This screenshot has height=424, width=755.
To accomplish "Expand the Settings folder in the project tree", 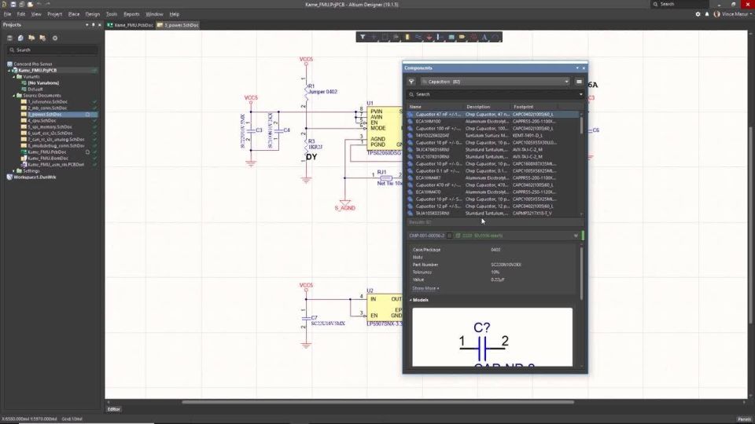I will click(13, 171).
